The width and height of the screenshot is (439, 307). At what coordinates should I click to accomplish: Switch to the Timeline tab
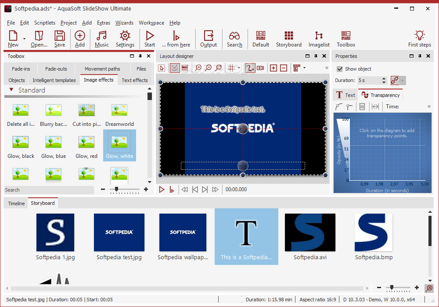click(x=16, y=203)
